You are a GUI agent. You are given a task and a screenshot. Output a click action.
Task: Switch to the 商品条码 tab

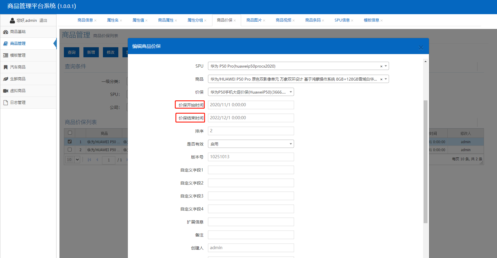point(313,20)
